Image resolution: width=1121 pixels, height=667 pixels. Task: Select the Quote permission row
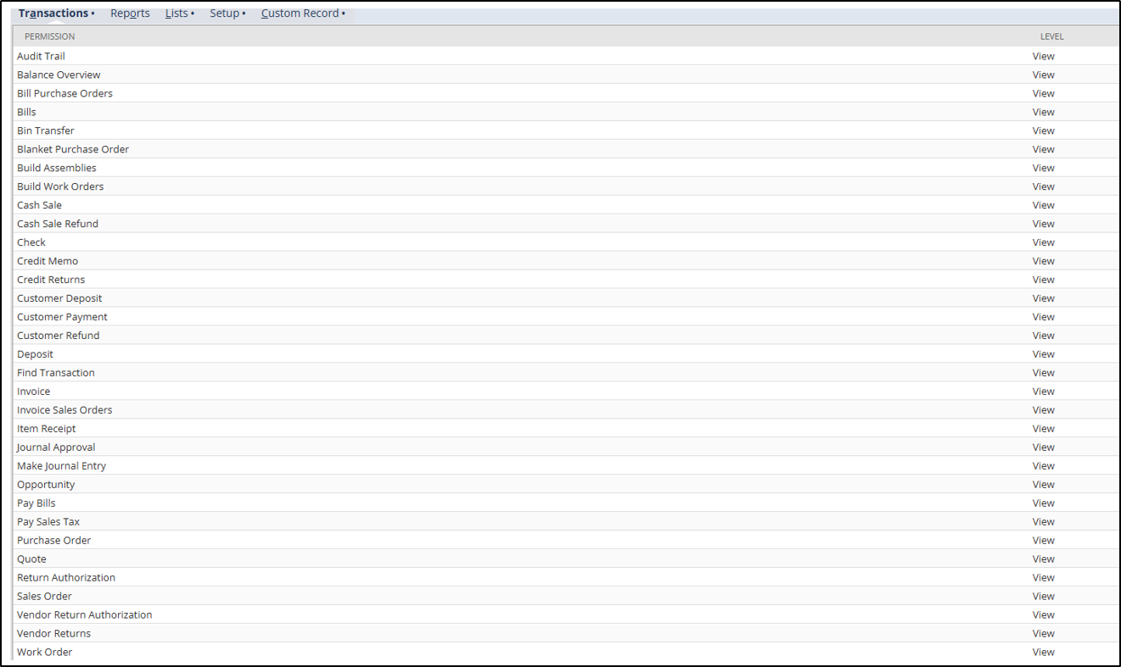click(x=566, y=559)
